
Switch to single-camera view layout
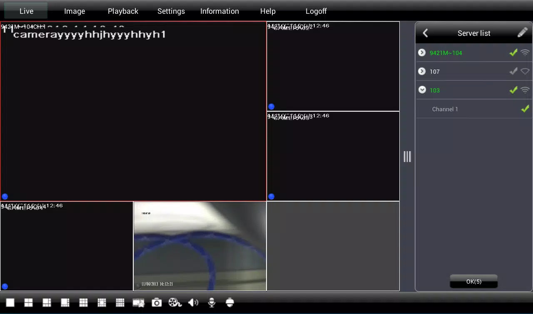point(10,303)
